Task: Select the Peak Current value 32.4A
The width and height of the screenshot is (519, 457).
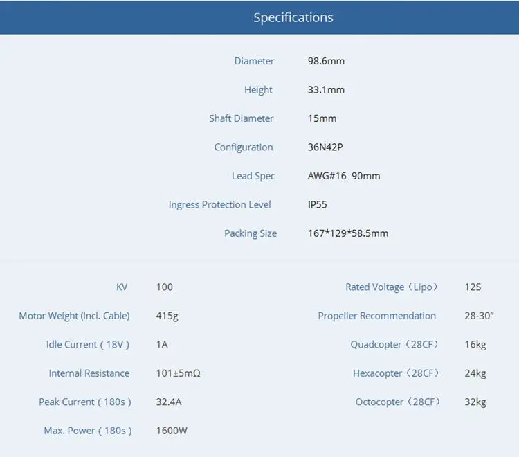Action: point(170,402)
